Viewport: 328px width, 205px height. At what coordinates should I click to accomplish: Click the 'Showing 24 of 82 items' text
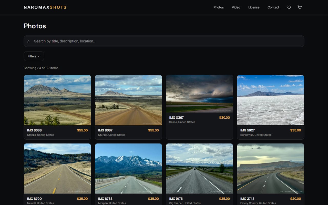click(41, 68)
